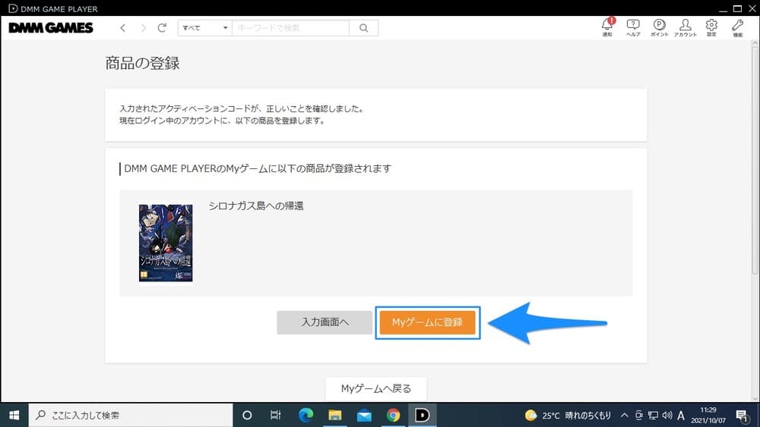Screen dimensions: 760x427
Task: Open the weather widget in taskbar
Action: point(568,415)
